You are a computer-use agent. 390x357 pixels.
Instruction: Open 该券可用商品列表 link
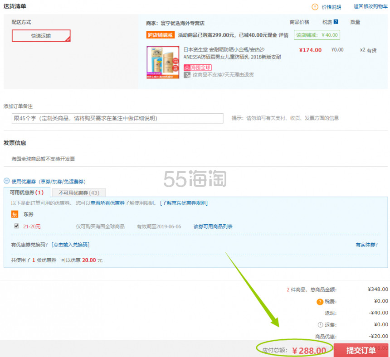213,227
